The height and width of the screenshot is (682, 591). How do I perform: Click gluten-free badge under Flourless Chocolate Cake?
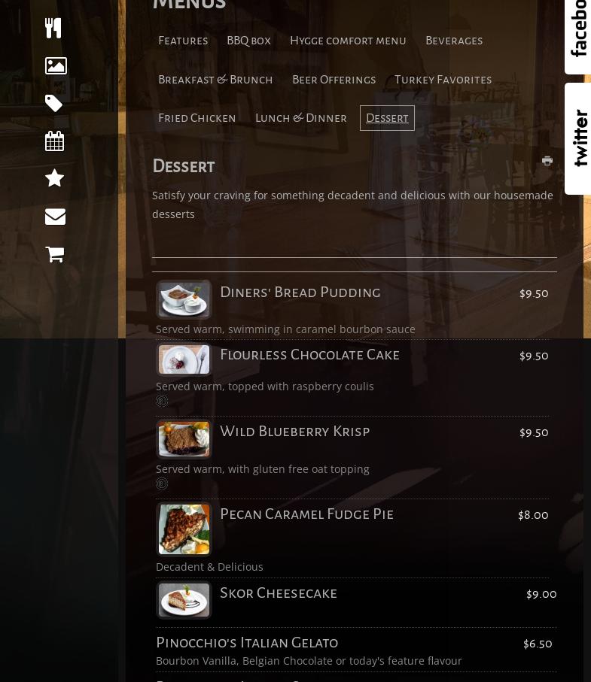pyautogui.click(x=162, y=401)
